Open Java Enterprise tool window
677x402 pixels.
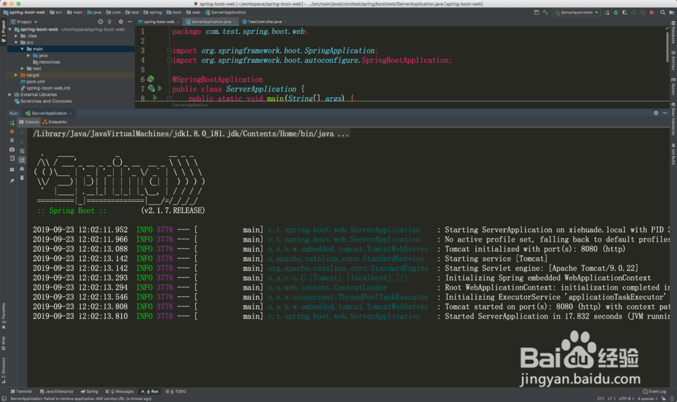click(x=57, y=392)
